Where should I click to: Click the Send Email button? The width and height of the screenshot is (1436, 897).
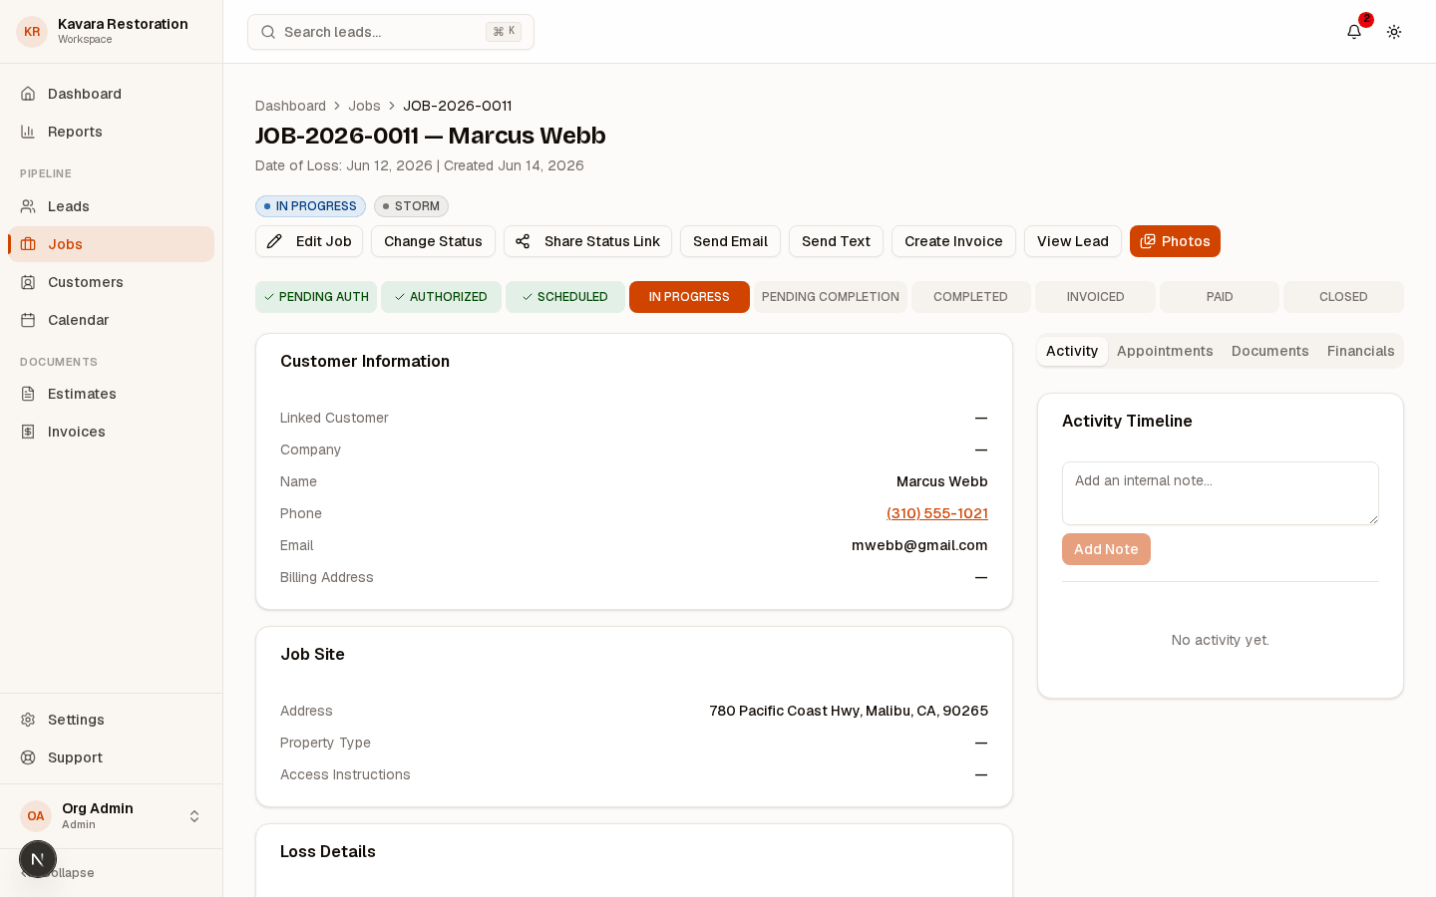tap(730, 241)
